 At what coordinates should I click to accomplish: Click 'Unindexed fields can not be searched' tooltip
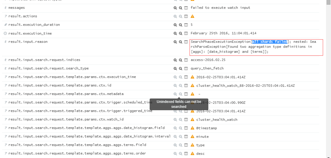pos(179,104)
